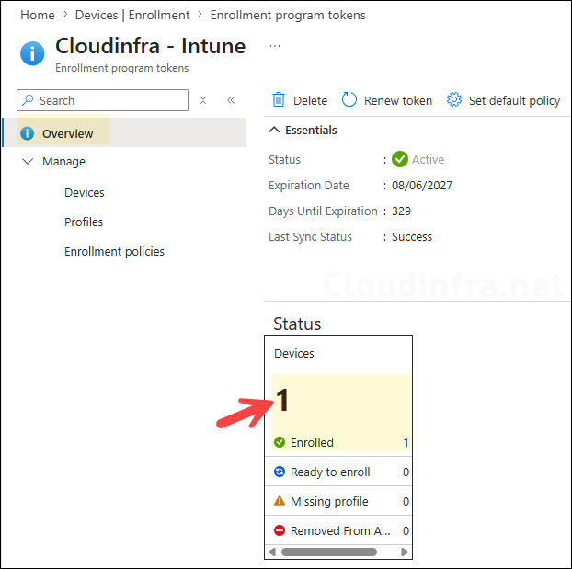Click the horizontal scrollbar in Status tile
This screenshot has height=569, width=572.
point(329,552)
